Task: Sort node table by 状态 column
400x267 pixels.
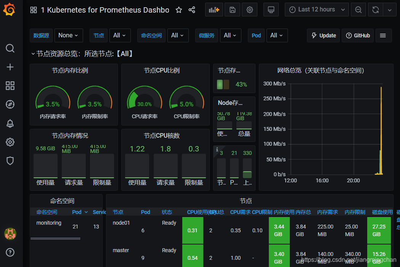Action: point(167,212)
